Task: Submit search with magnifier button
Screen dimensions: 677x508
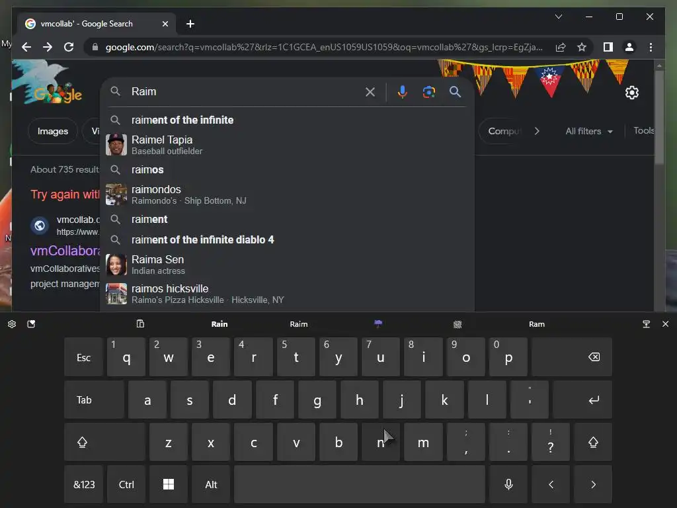Action: (x=455, y=91)
